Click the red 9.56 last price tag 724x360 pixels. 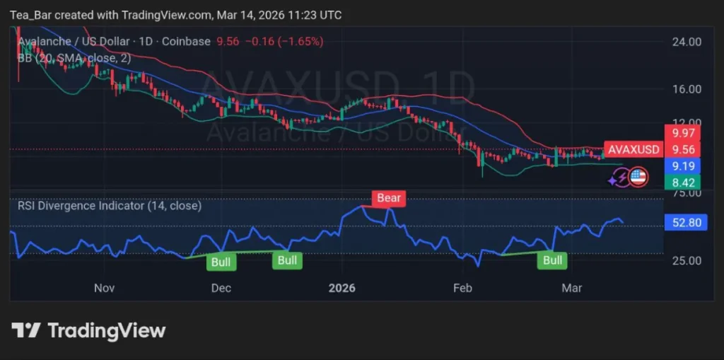(x=683, y=149)
